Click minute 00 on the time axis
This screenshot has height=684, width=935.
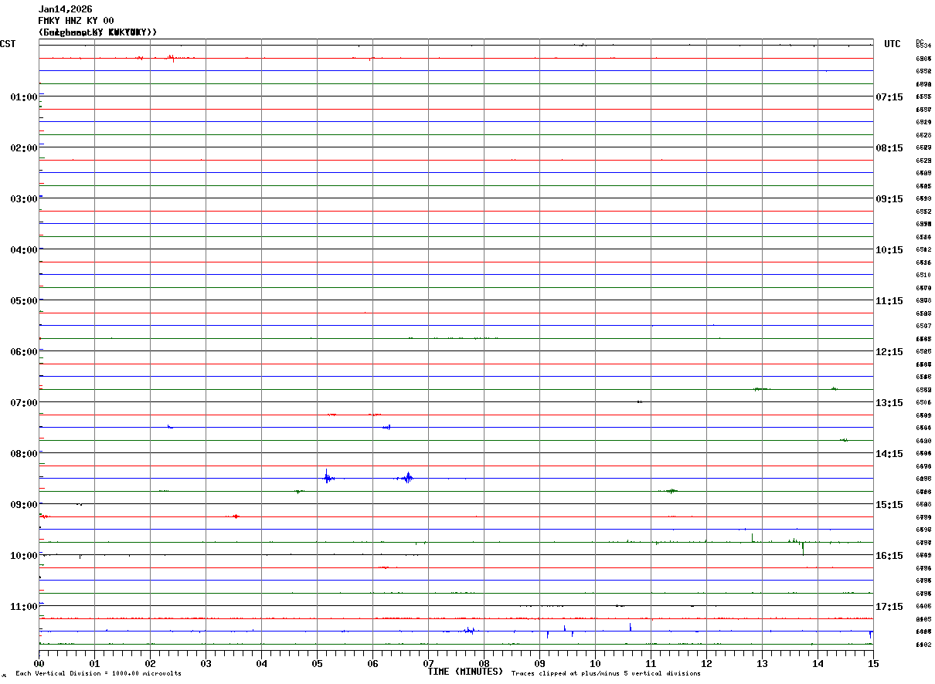coord(39,663)
